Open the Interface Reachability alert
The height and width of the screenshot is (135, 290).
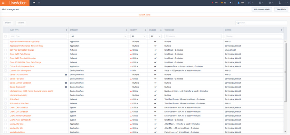tap(19, 95)
